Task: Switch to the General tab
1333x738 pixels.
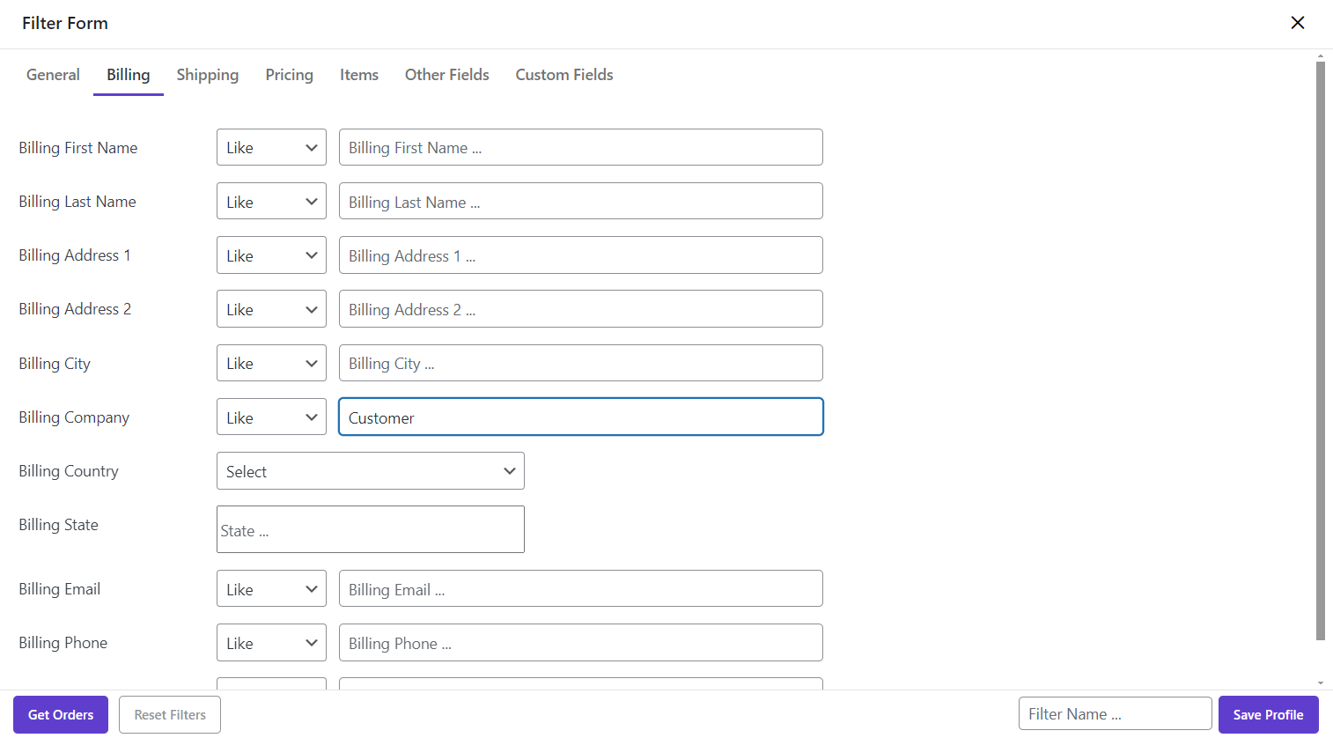Action: 53,75
